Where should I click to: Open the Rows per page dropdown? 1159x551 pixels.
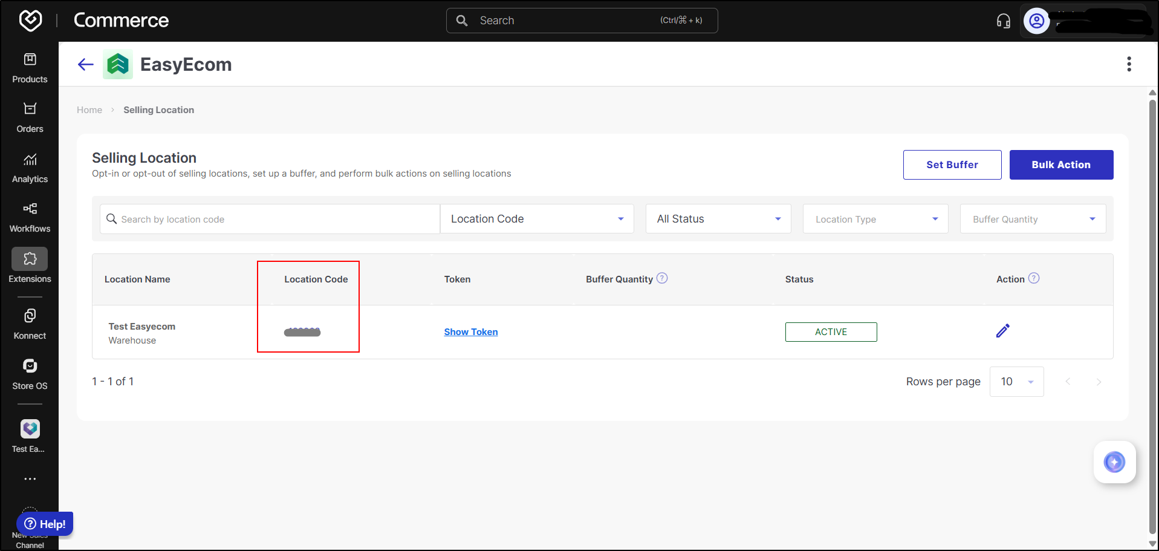[x=1016, y=382]
